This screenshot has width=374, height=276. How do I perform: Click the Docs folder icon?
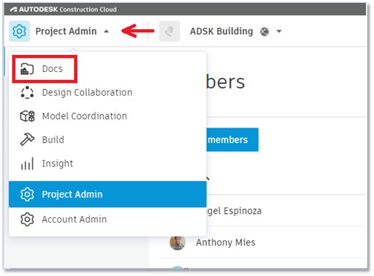pyautogui.click(x=27, y=69)
